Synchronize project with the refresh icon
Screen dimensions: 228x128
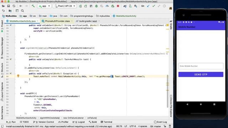(14, 6)
